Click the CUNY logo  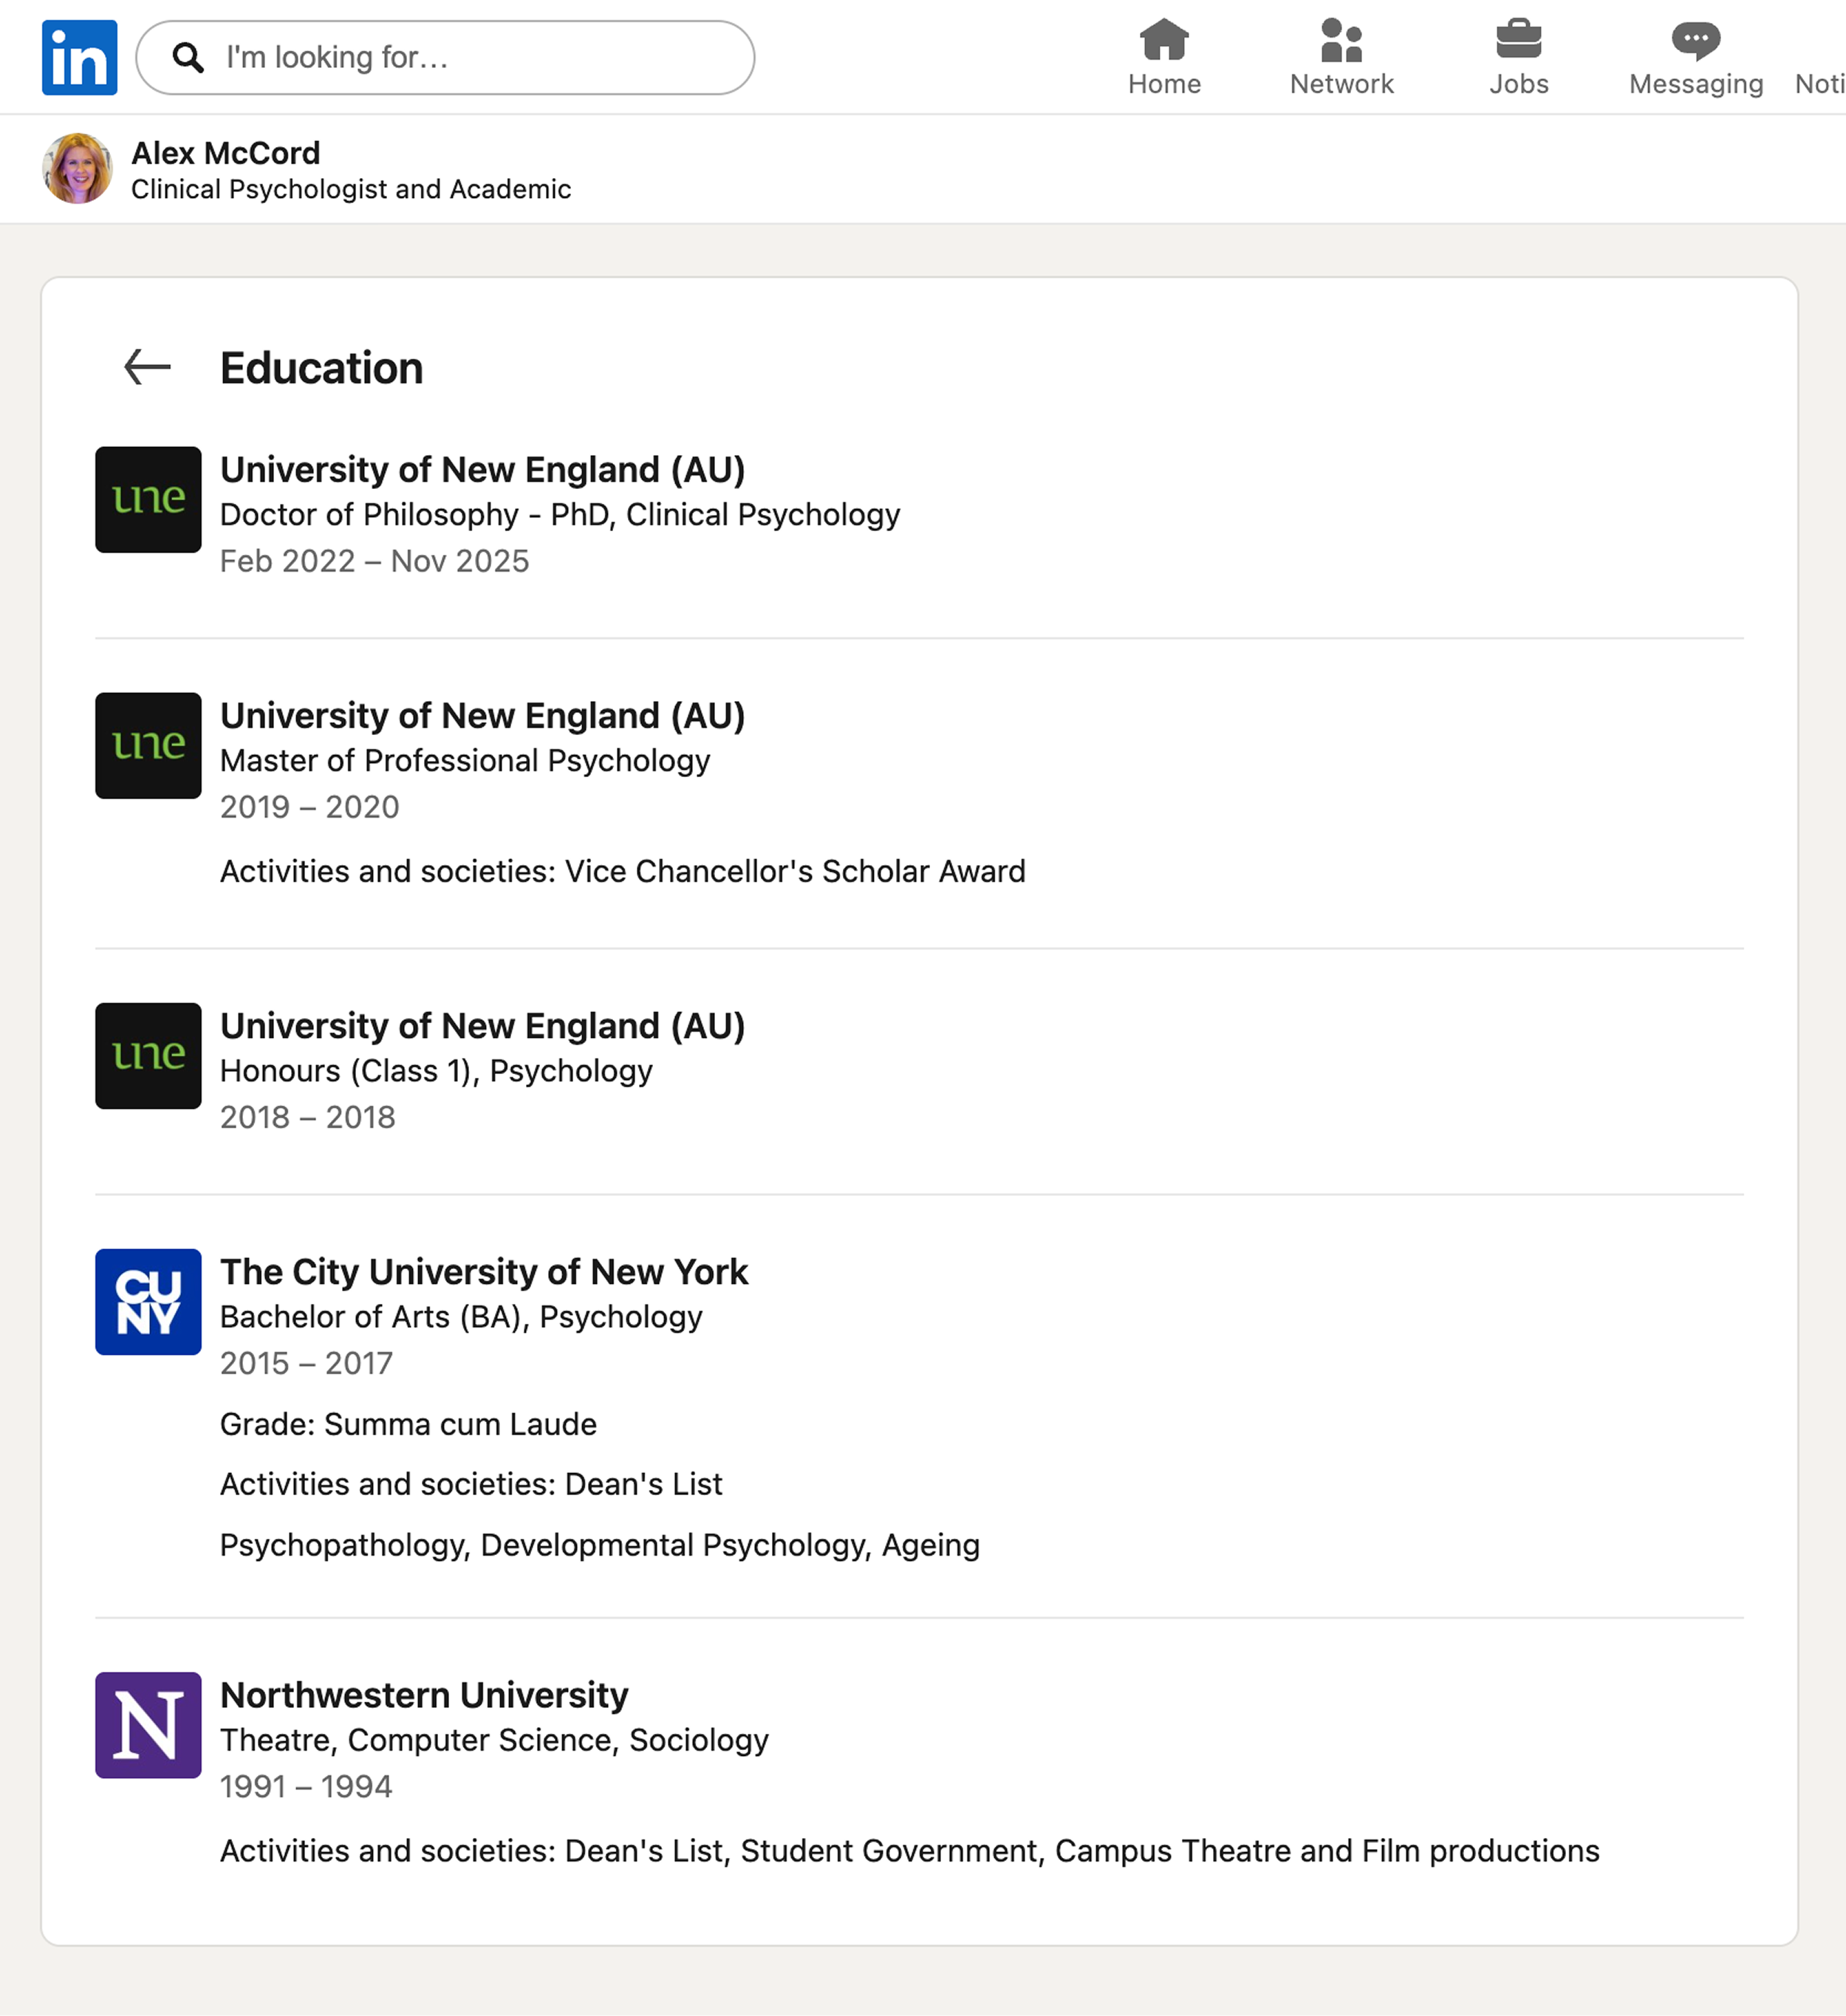pos(148,1301)
